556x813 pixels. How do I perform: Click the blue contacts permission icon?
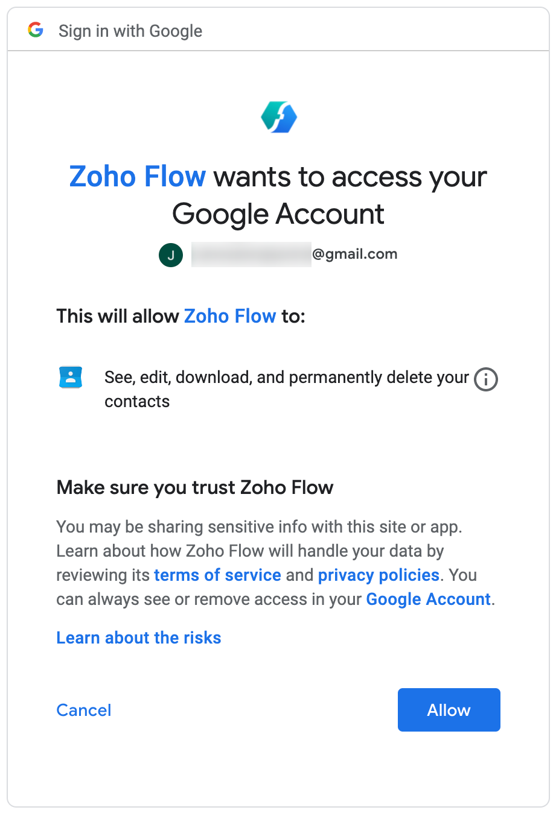click(71, 377)
